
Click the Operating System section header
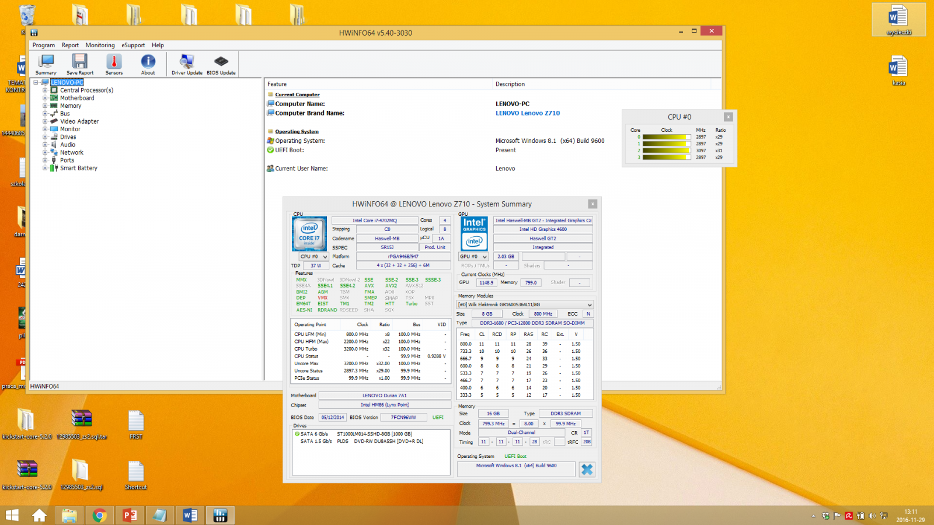pyautogui.click(x=297, y=132)
